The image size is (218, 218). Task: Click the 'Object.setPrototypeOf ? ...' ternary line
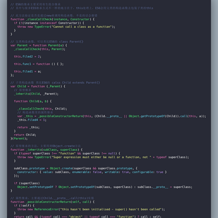(105, 187)
